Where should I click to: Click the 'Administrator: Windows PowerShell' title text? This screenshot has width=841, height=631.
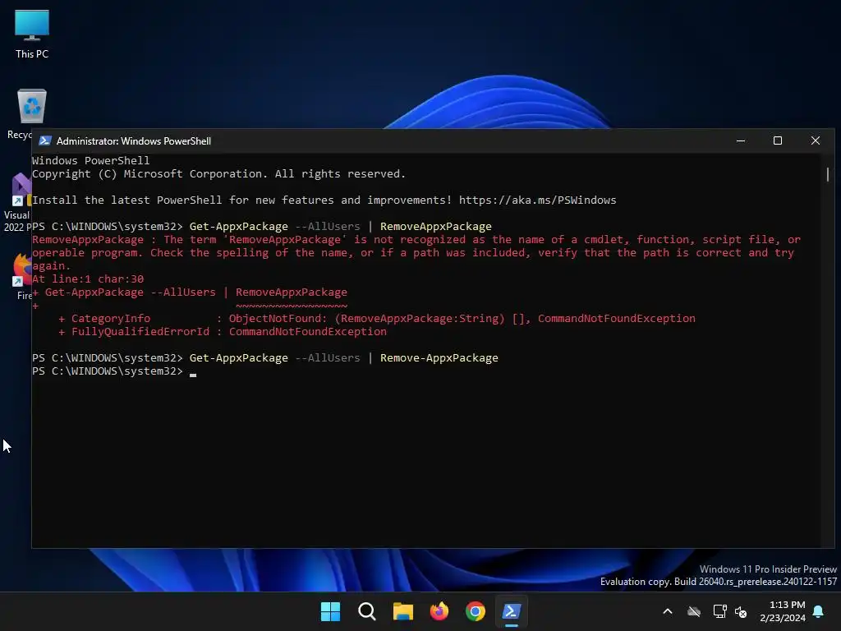click(x=134, y=141)
